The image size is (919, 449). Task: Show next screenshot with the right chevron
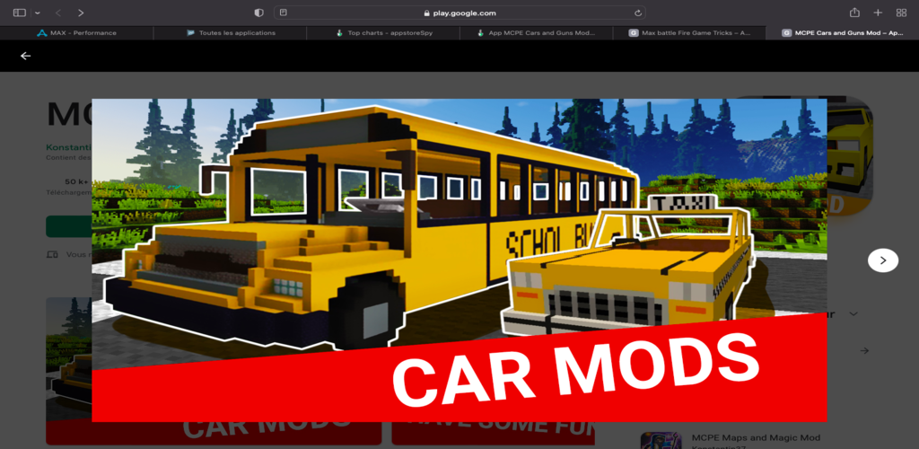click(883, 260)
